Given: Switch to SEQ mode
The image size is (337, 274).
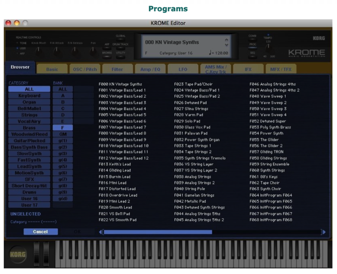Looking at the screenshot, I should (252, 57).
